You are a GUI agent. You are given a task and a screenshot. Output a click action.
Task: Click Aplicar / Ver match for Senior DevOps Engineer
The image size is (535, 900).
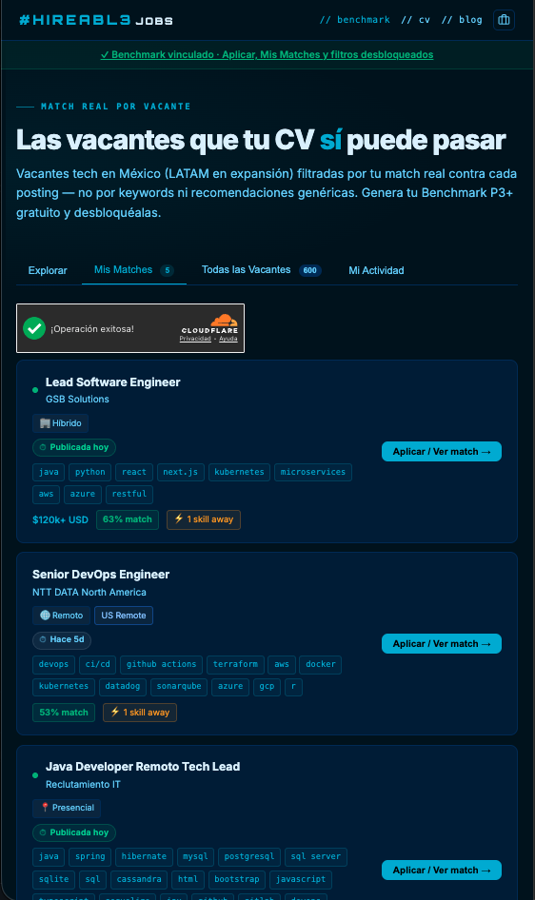click(442, 644)
